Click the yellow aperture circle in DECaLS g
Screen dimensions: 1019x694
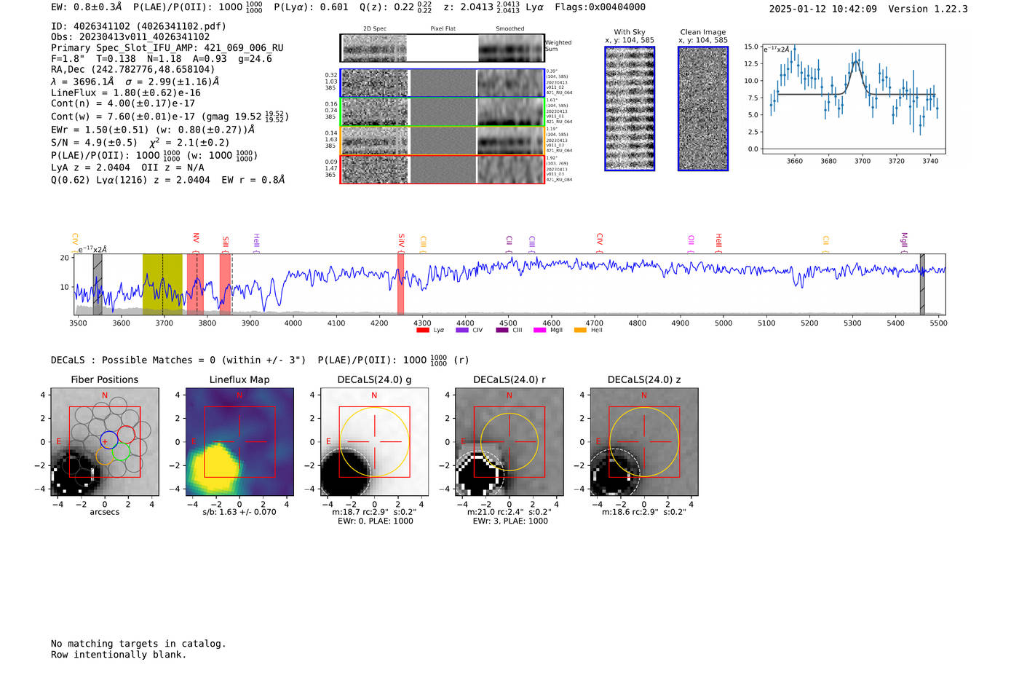[x=375, y=442]
